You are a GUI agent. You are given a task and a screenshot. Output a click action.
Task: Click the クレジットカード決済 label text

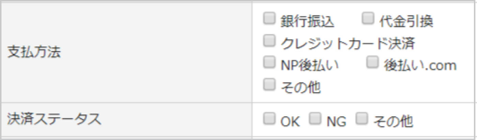coord(348,43)
